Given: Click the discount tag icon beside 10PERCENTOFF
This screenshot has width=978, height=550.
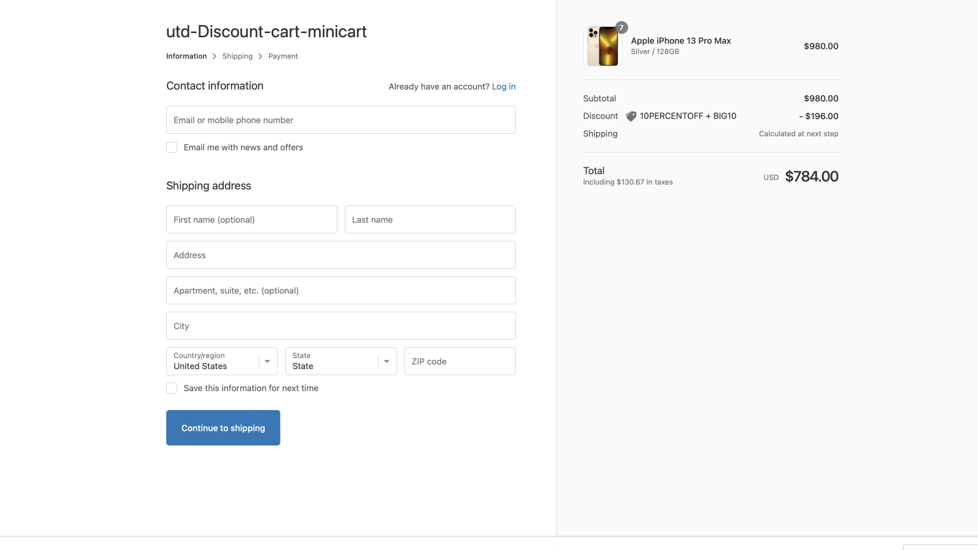Looking at the screenshot, I should coord(631,116).
